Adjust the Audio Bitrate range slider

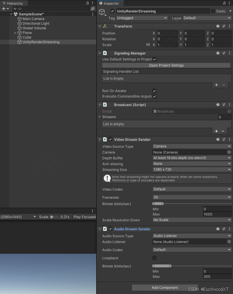(192, 266)
